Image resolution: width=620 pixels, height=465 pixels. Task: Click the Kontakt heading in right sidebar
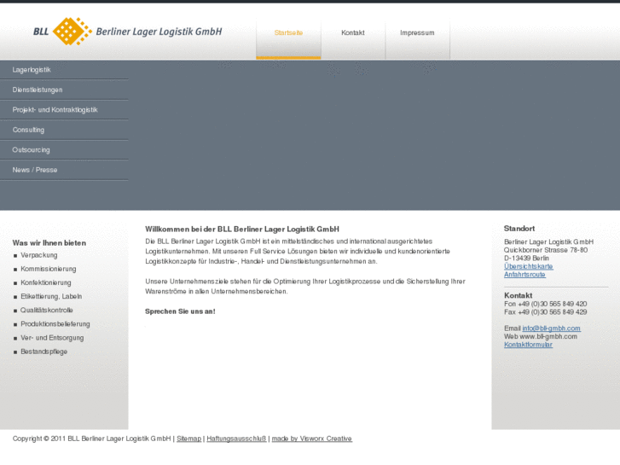click(x=518, y=295)
